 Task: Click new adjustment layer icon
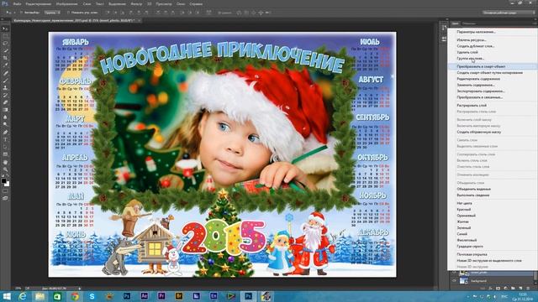click(506, 289)
